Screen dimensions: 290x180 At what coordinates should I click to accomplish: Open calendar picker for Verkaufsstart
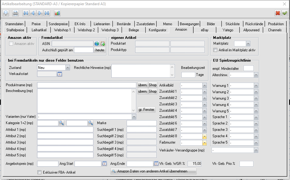tap(60, 74)
